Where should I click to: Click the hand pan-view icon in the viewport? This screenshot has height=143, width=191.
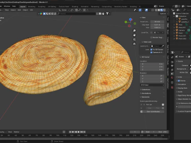134,35
